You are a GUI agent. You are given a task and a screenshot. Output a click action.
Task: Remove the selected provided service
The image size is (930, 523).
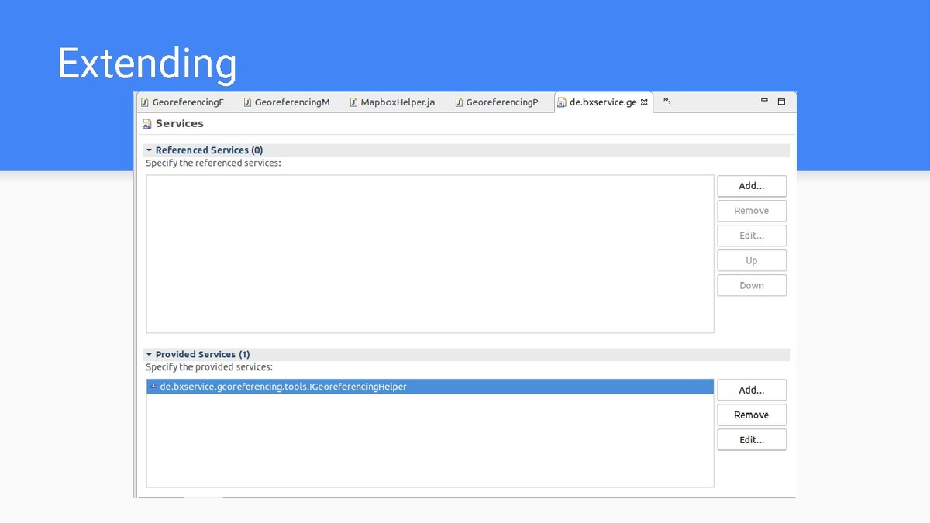pos(751,415)
